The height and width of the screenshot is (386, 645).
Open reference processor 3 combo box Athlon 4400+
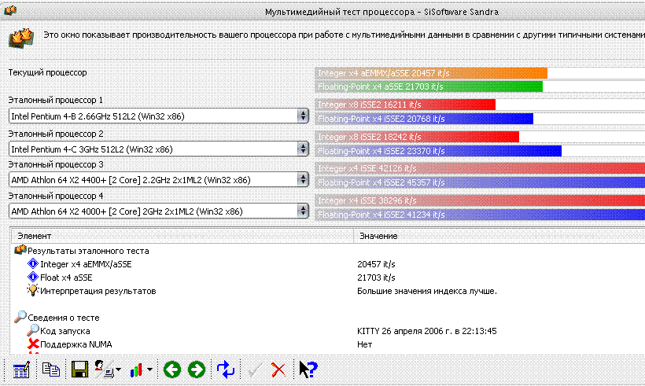coord(158,180)
